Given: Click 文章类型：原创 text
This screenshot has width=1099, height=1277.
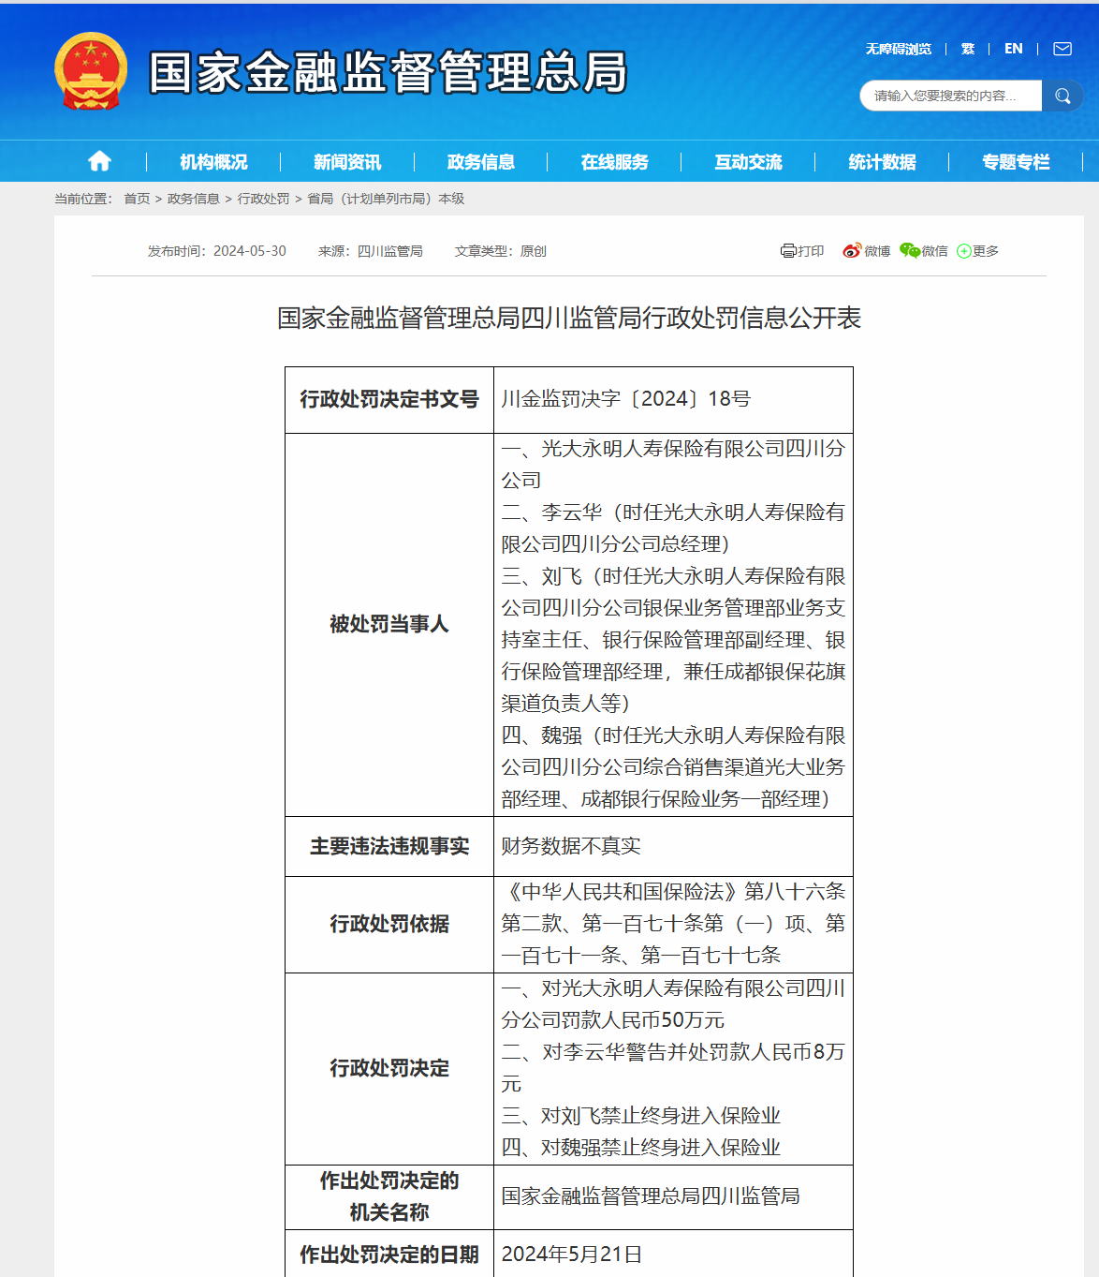Looking at the screenshot, I should coord(501,251).
